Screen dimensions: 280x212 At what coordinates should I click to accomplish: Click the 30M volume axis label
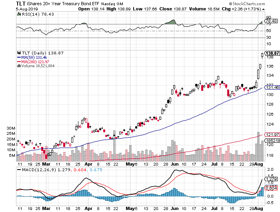pos(11,128)
